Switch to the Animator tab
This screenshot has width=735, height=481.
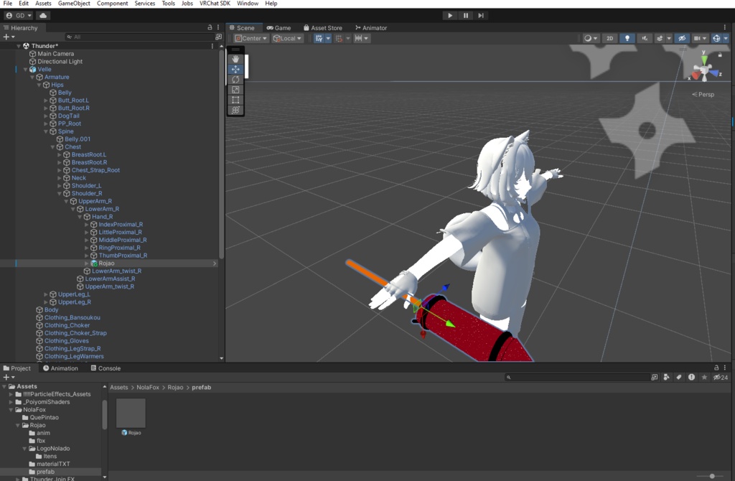tap(371, 28)
